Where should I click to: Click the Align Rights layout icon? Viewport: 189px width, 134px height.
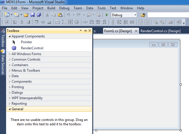[28, 22]
